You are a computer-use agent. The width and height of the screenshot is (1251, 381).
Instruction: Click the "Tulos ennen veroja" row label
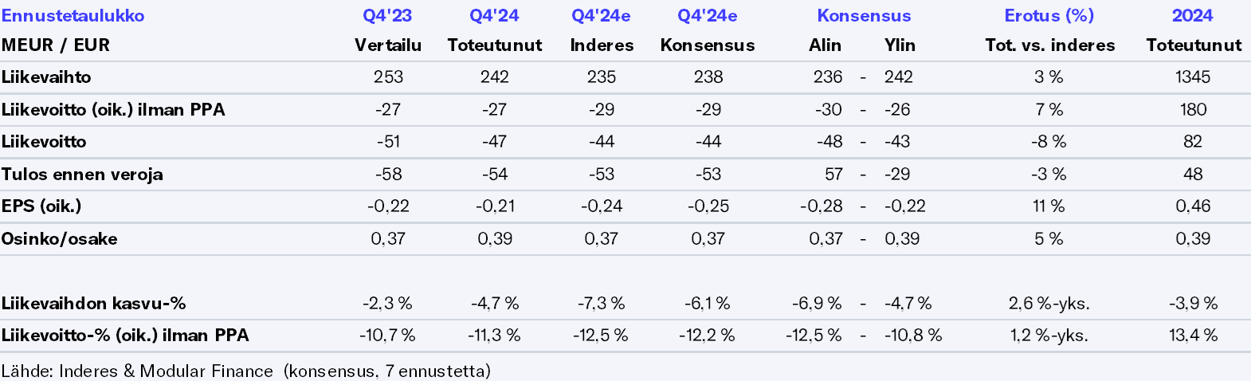pyautogui.click(x=82, y=175)
